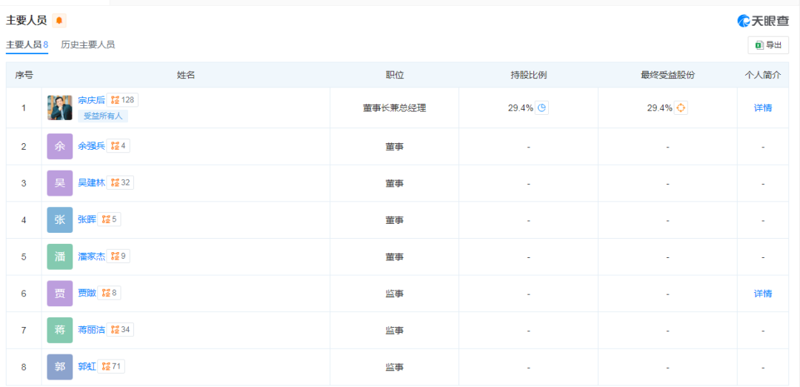Viewport: 800px width, 387px height.
Task: Click 贾瞰's purple avatar
Action: click(x=60, y=294)
